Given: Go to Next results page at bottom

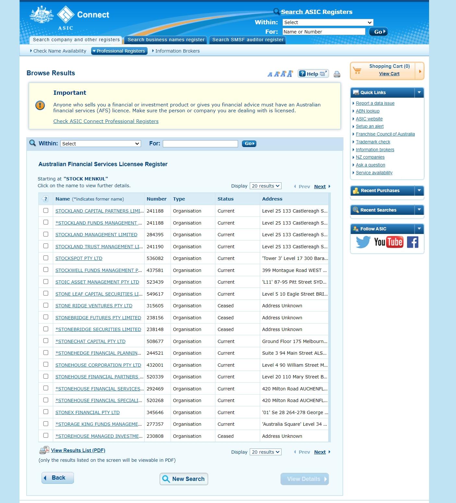Looking at the screenshot, I should (320, 452).
